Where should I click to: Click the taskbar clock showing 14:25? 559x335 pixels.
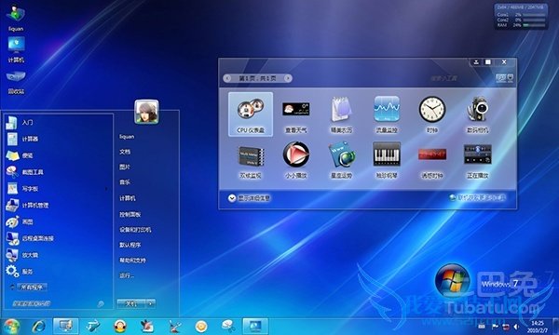click(x=538, y=327)
